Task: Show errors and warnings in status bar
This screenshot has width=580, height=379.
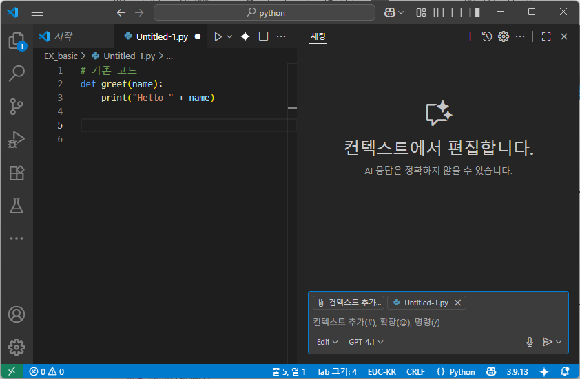Action: [47, 371]
